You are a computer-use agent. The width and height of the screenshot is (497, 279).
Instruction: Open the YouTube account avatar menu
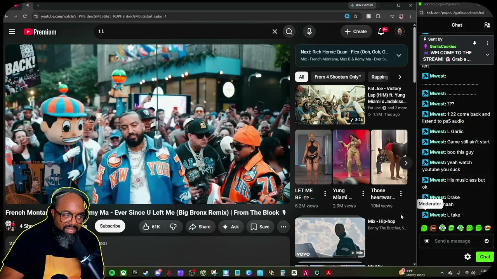[400, 32]
